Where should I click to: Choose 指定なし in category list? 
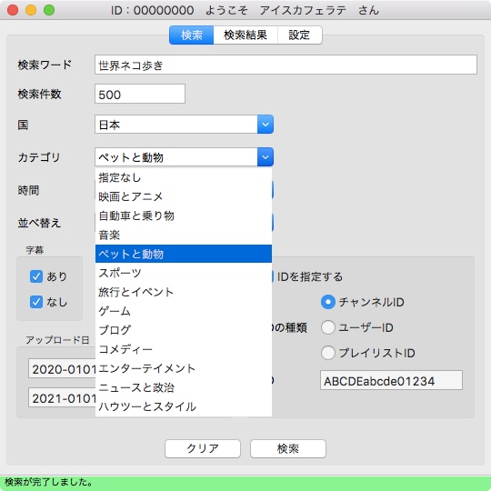(x=184, y=177)
